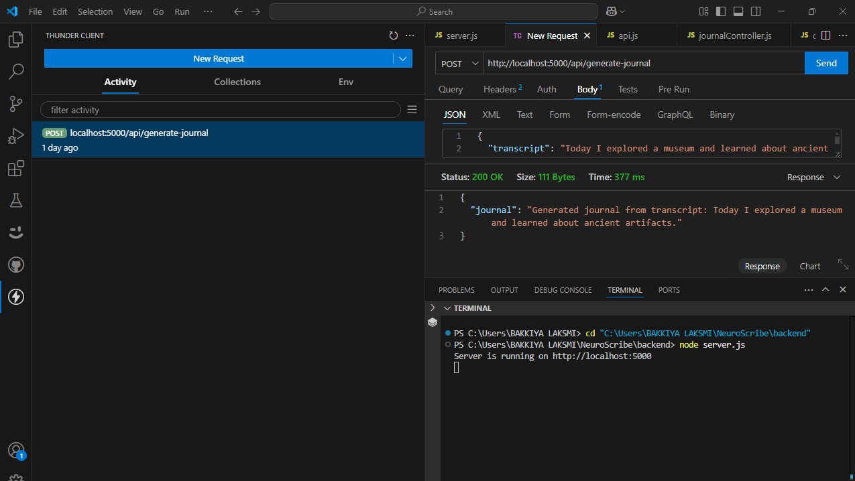
Task: Toggle the secondary side bar layout icon
Action: click(756, 11)
